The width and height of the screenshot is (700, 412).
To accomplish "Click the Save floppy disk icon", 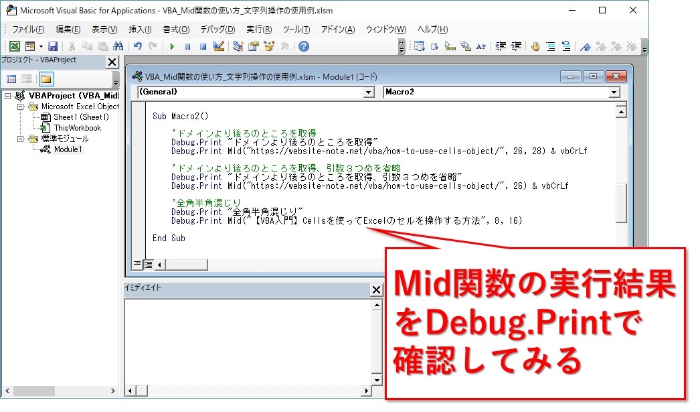I will click(x=52, y=46).
